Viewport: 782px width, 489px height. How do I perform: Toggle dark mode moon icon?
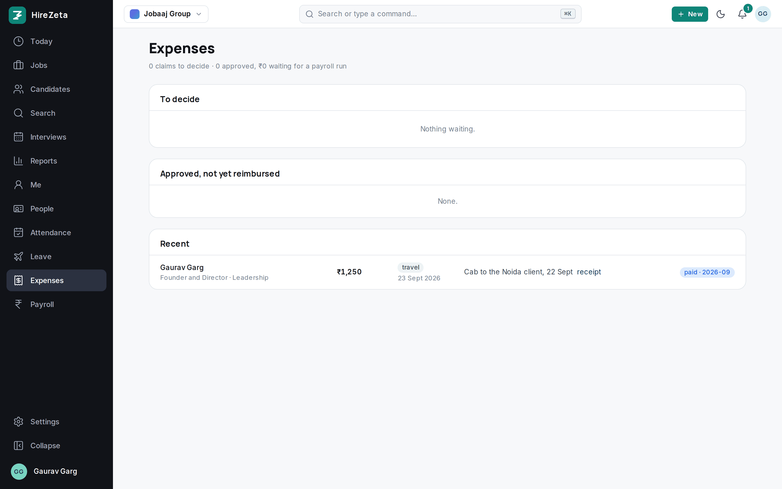tap(721, 14)
